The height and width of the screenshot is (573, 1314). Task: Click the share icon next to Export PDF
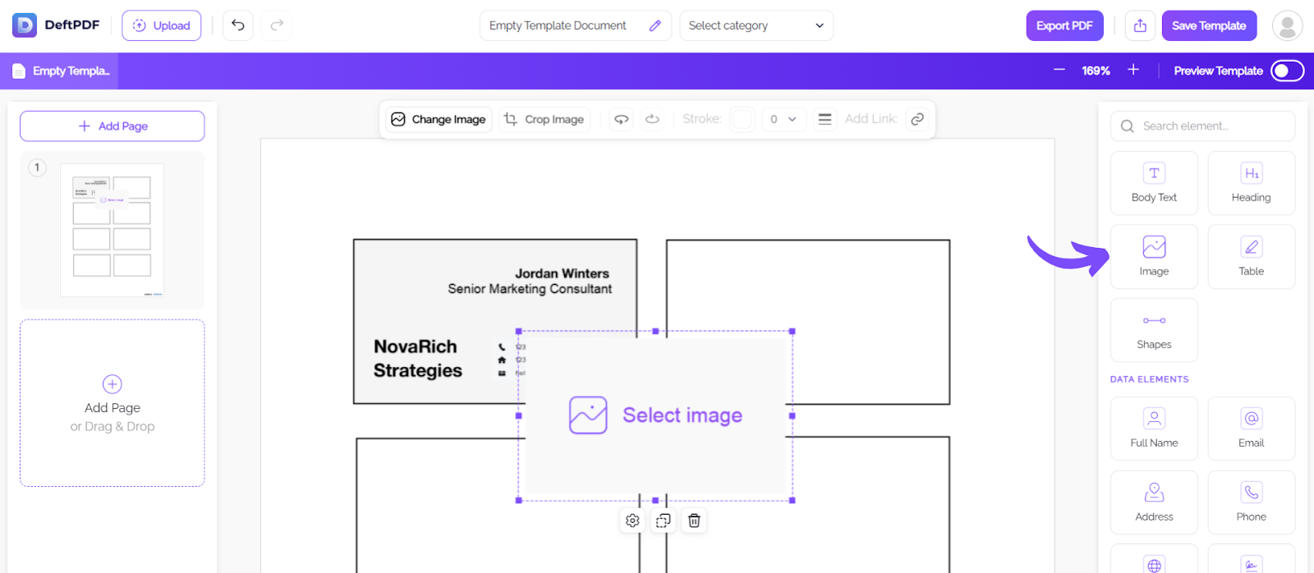click(x=1140, y=25)
